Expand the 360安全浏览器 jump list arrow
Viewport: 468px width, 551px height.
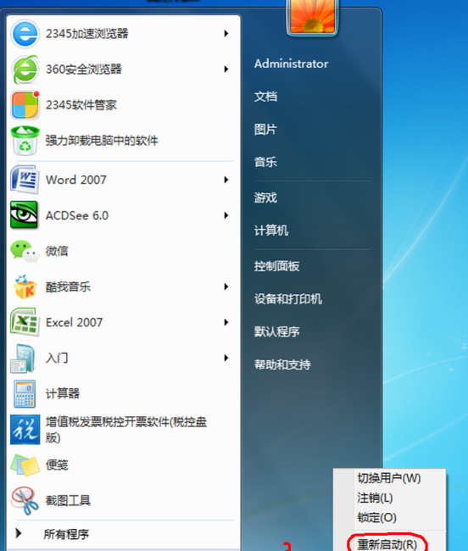(226, 70)
